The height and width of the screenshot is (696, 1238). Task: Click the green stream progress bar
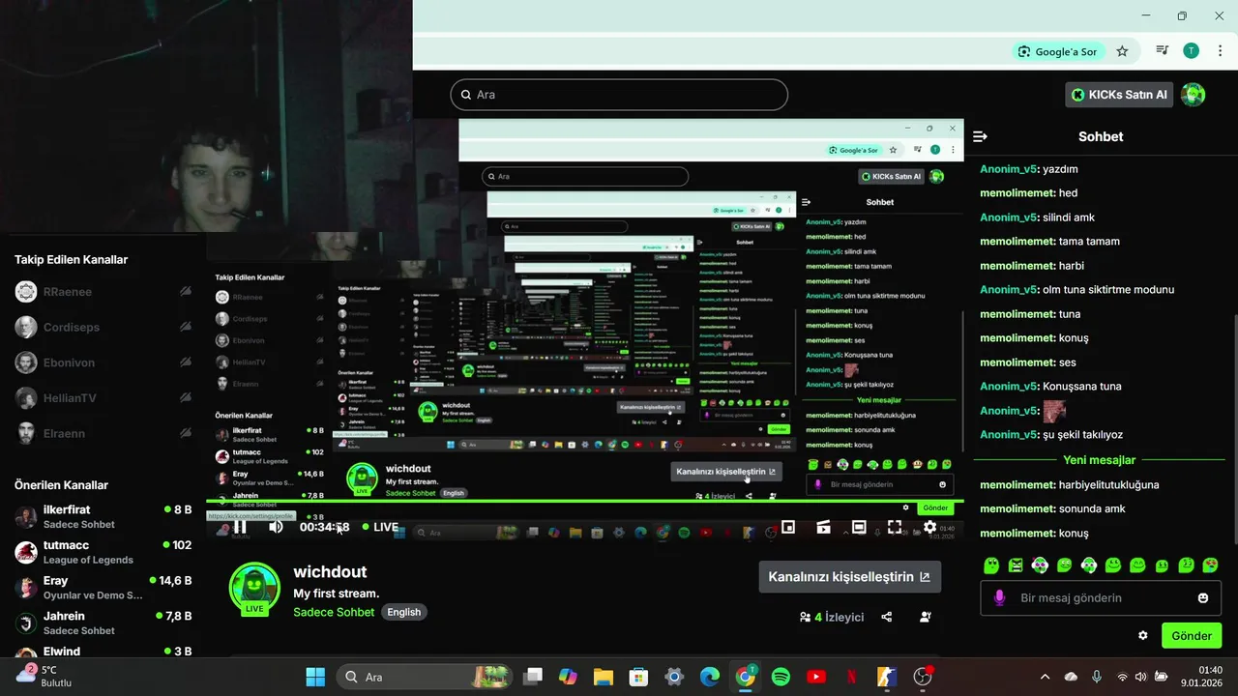pyautogui.click(x=584, y=501)
